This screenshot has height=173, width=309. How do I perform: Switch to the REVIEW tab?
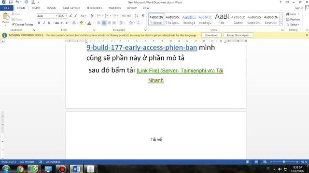point(132,8)
